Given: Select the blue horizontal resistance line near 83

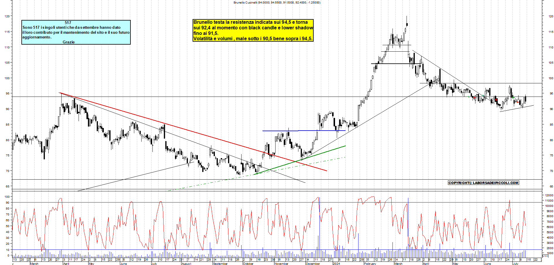Looking at the screenshot, I should point(304,131).
